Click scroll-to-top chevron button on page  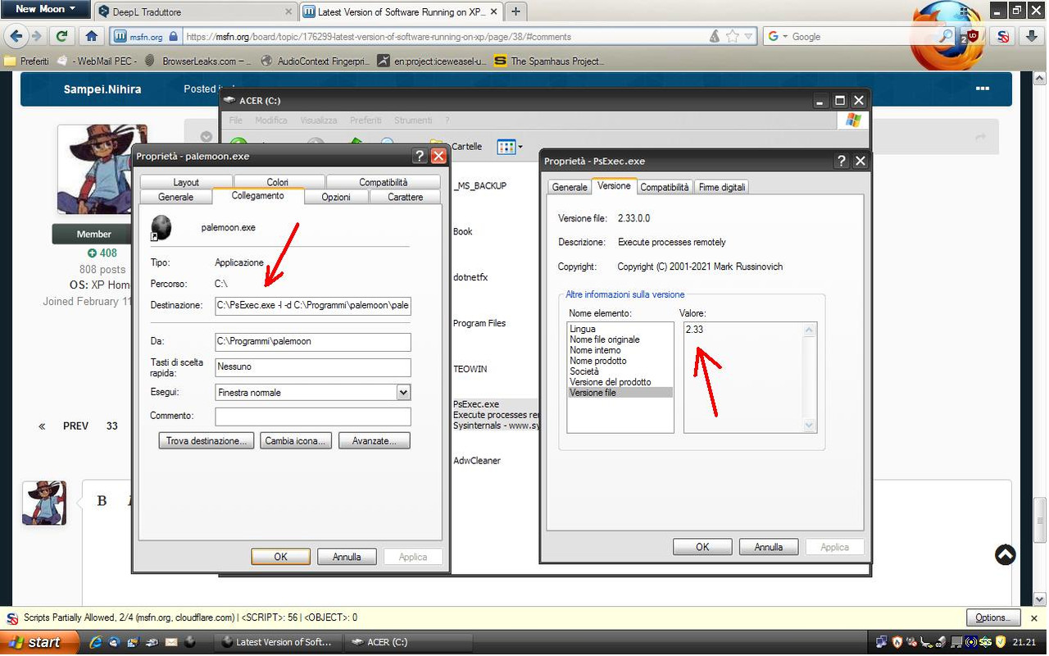pos(1006,555)
